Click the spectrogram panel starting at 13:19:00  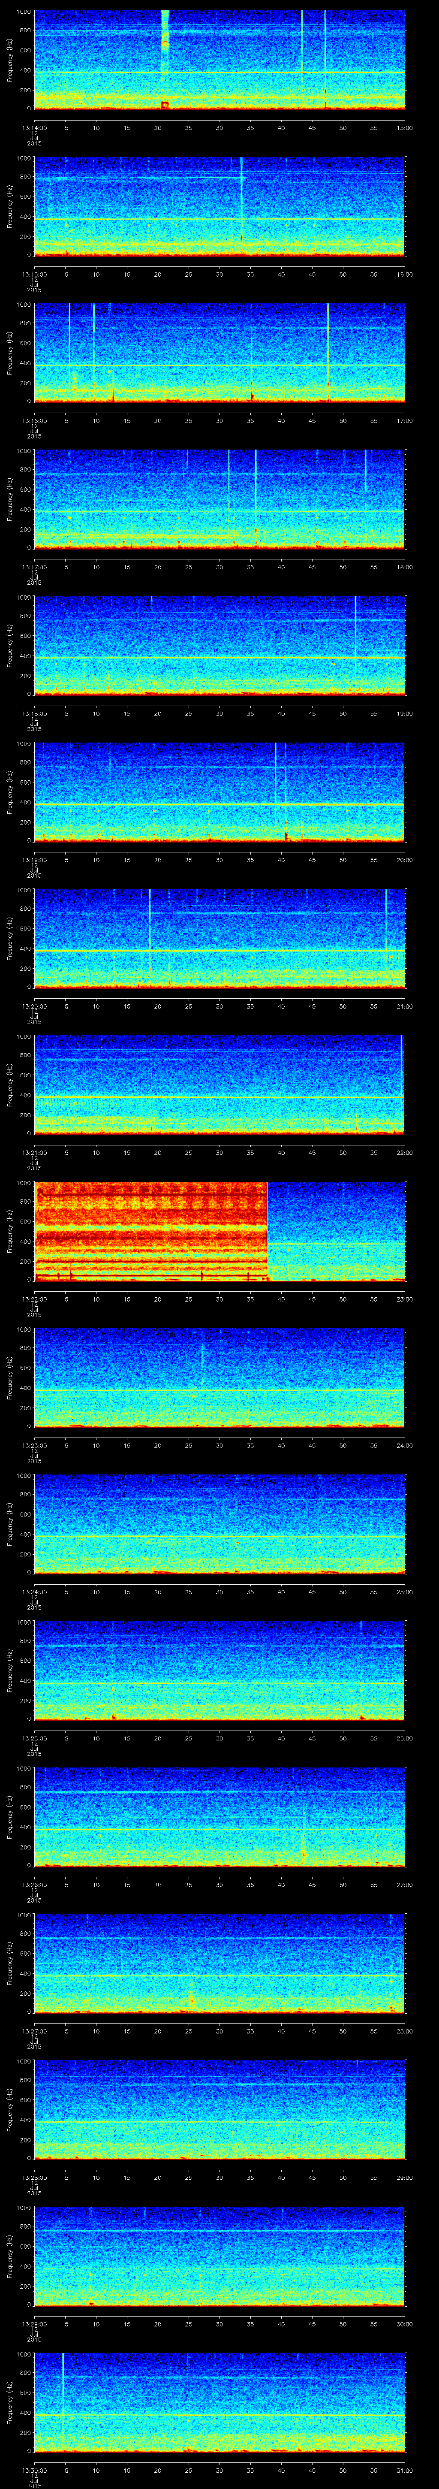220,791
